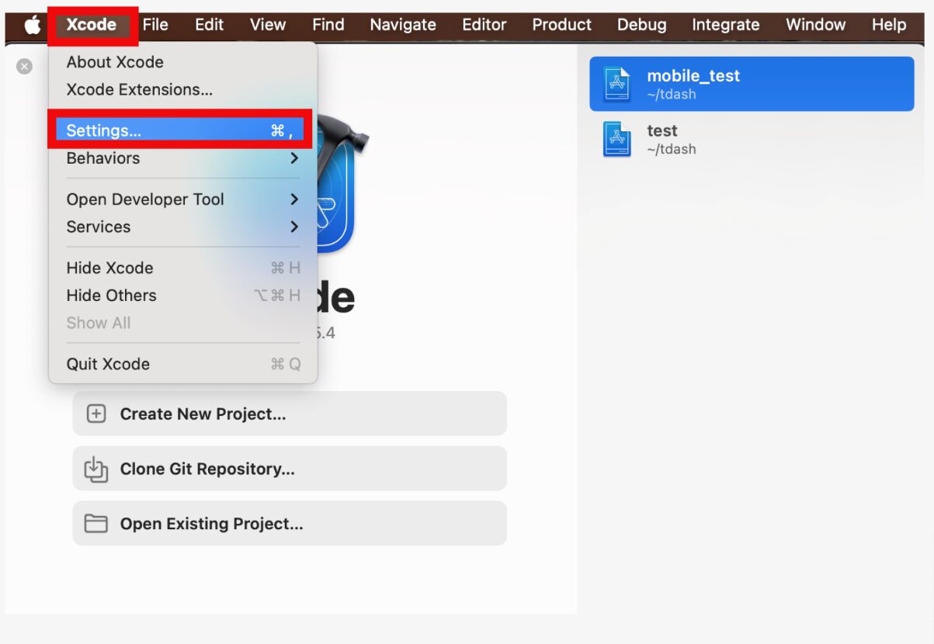Open the File menu
The height and width of the screenshot is (644, 934).
coord(155,25)
